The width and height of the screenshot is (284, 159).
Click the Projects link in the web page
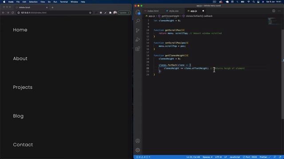[23, 87]
